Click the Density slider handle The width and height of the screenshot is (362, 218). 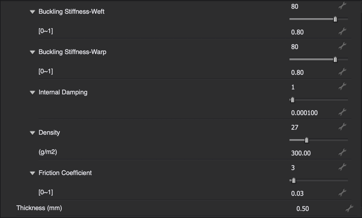[307, 140]
